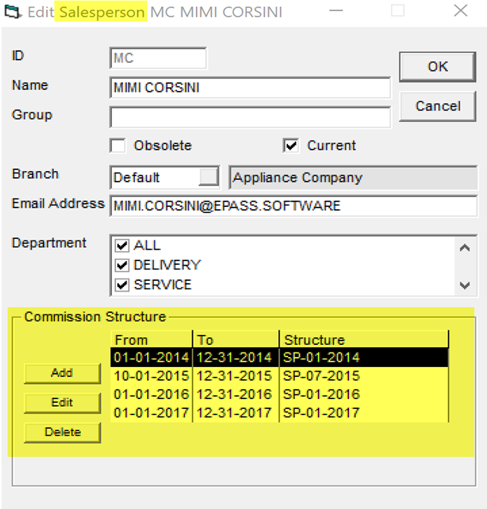Click the Structure column header
The height and width of the screenshot is (509, 487).
coord(364,340)
